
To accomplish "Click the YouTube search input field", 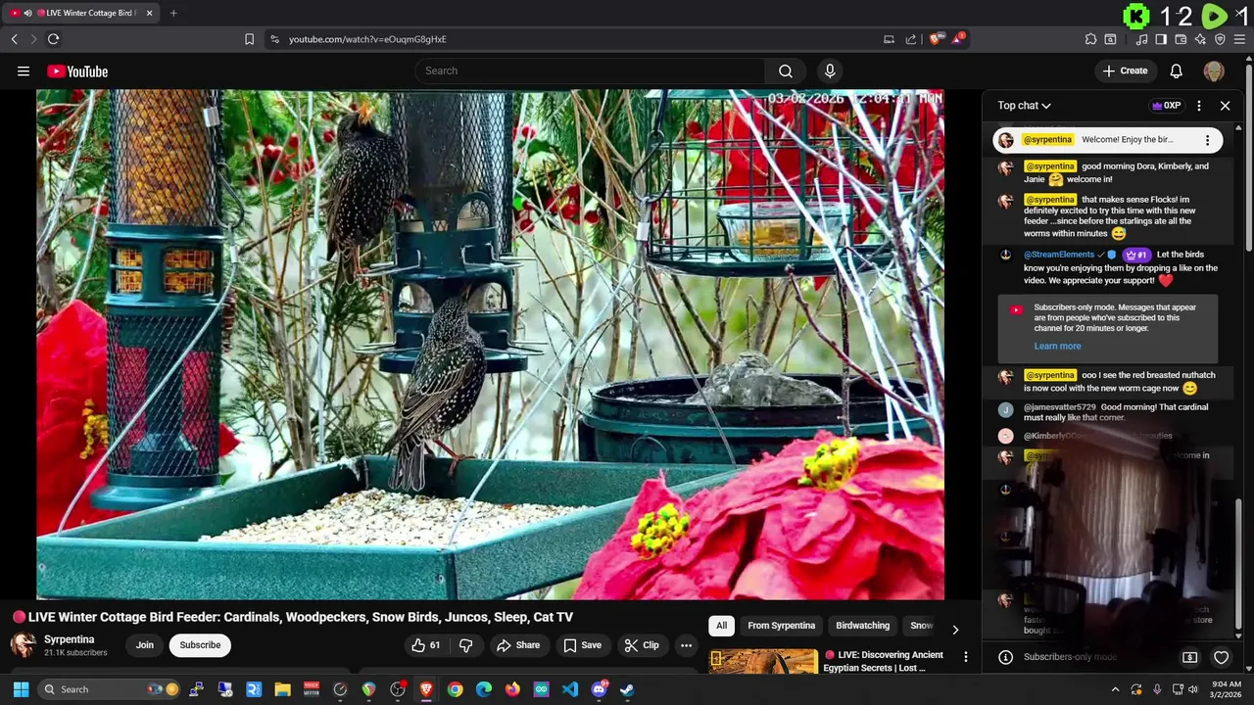I will [x=591, y=70].
